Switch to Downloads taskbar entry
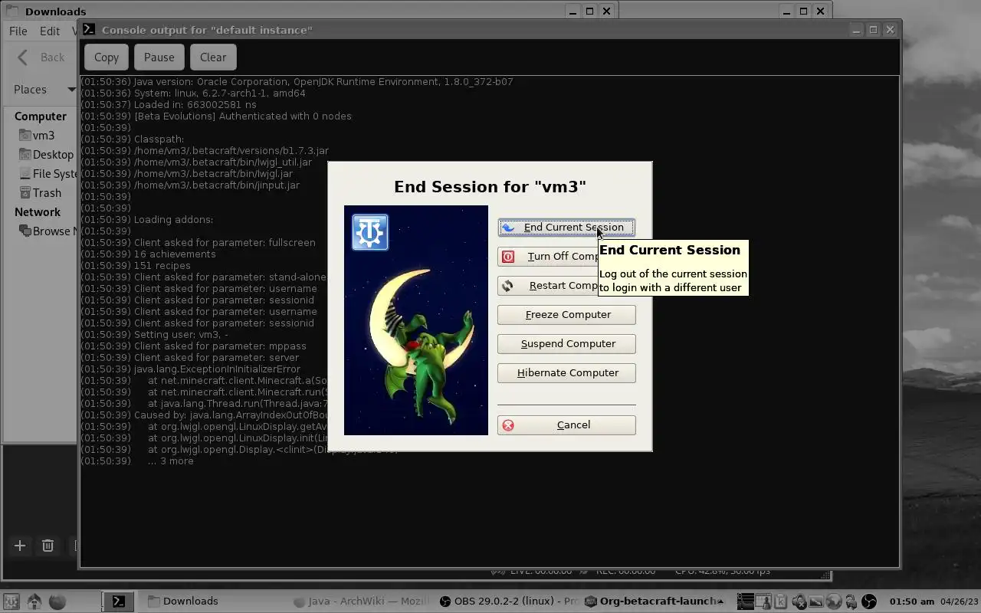 pyautogui.click(x=182, y=602)
